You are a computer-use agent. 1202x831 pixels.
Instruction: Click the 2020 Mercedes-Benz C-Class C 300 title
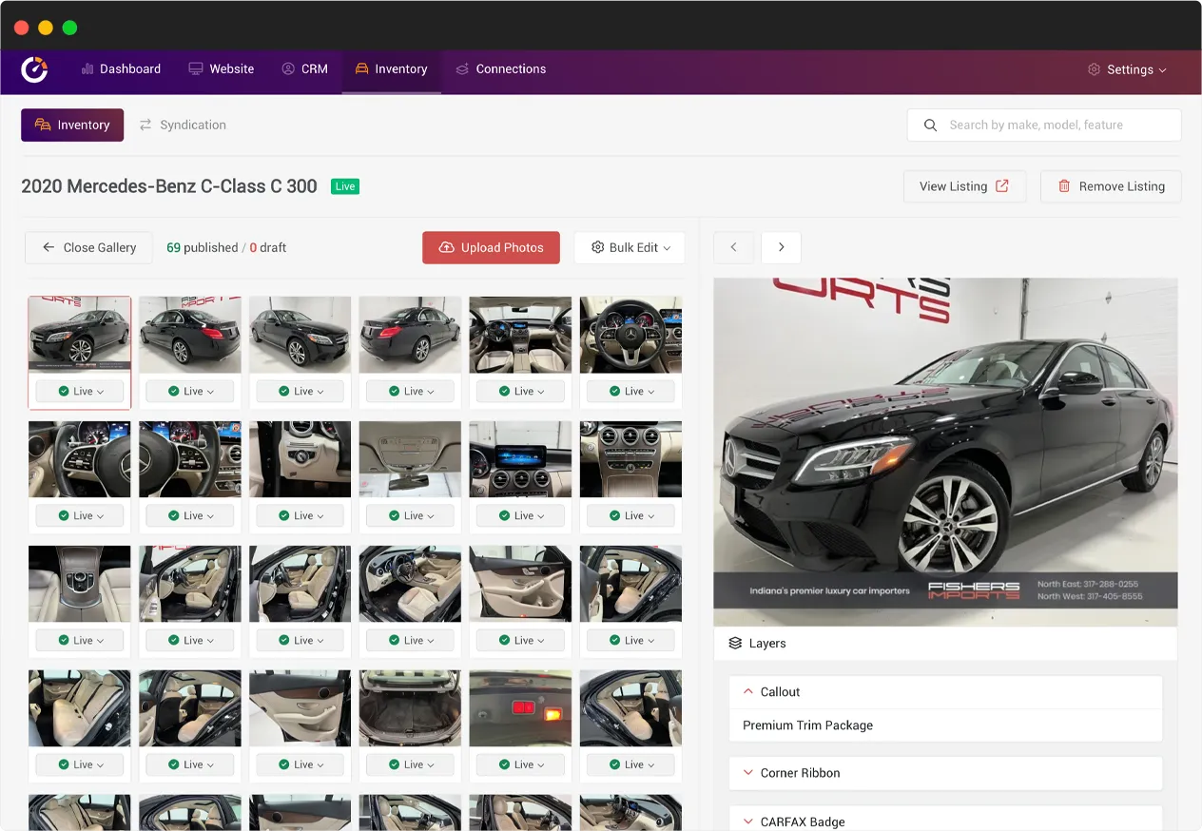pyautogui.click(x=169, y=186)
